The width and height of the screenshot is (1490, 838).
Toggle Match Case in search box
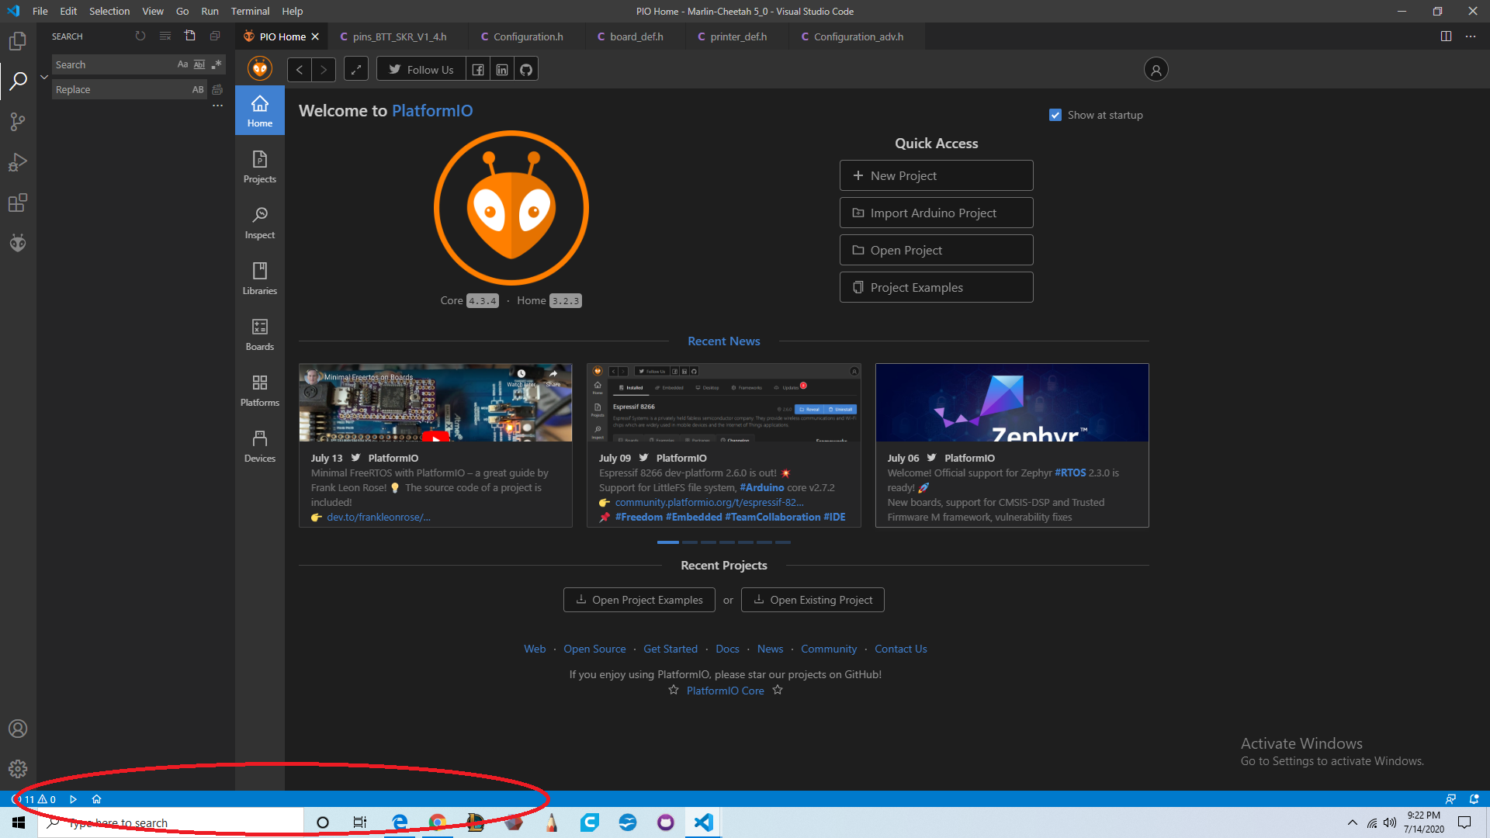point(182,64)
